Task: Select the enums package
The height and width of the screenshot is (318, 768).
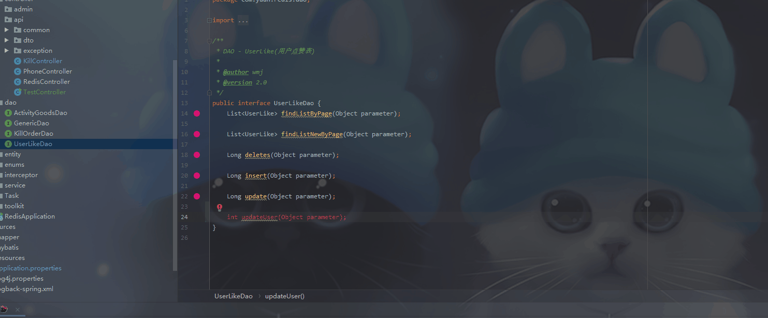Action: point(15,165)
